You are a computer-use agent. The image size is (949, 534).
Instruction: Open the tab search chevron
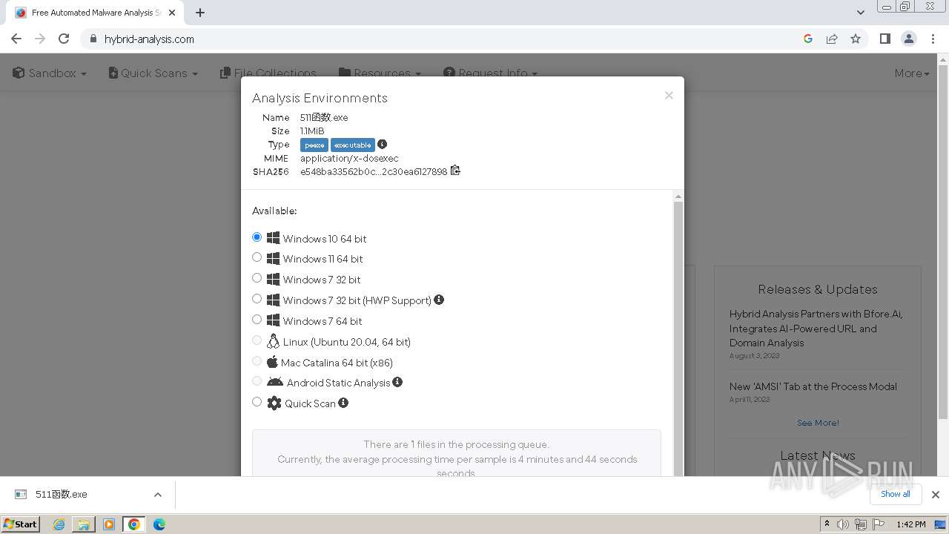(861, 13)
